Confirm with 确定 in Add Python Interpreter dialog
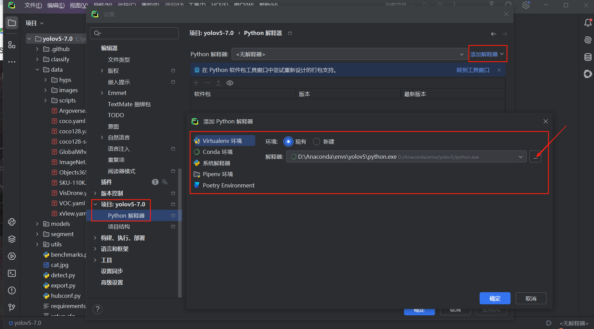The height and width of the screenshot is (329, 594). [495, 298]
